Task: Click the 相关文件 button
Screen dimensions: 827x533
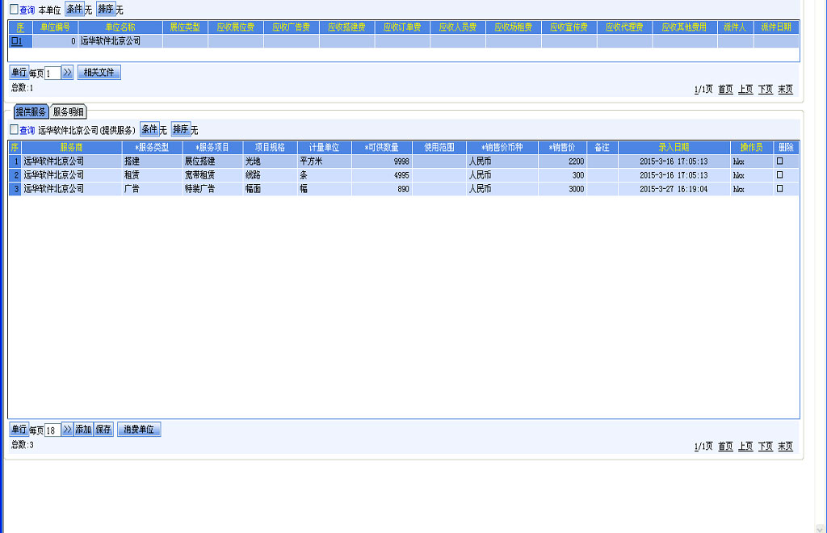Action: (x=99, y=73)
